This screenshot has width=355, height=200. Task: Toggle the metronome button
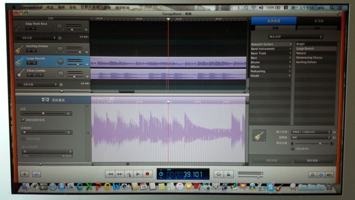point(228,174)
